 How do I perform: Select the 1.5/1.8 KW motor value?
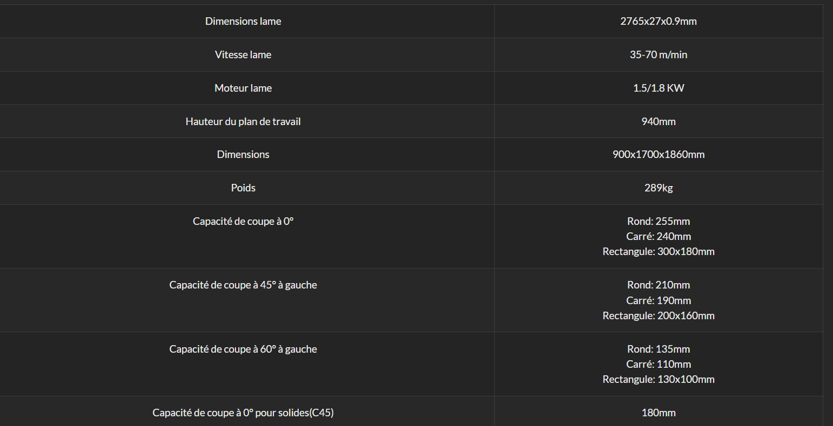tap(659, 88)
